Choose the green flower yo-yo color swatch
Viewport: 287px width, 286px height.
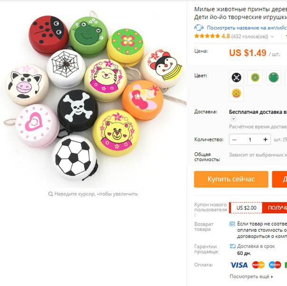tap(255, 78)
